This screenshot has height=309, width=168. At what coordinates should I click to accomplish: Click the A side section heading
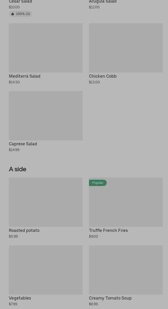[17, 169]
